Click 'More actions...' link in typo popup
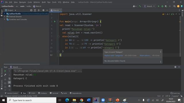The height and width of the screenshot is (103, 184). coord(145,56)
